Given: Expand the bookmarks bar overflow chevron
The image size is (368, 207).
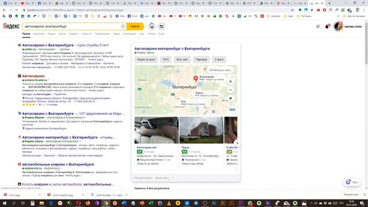Looking at the screenshot, I should tap(338, 16).
